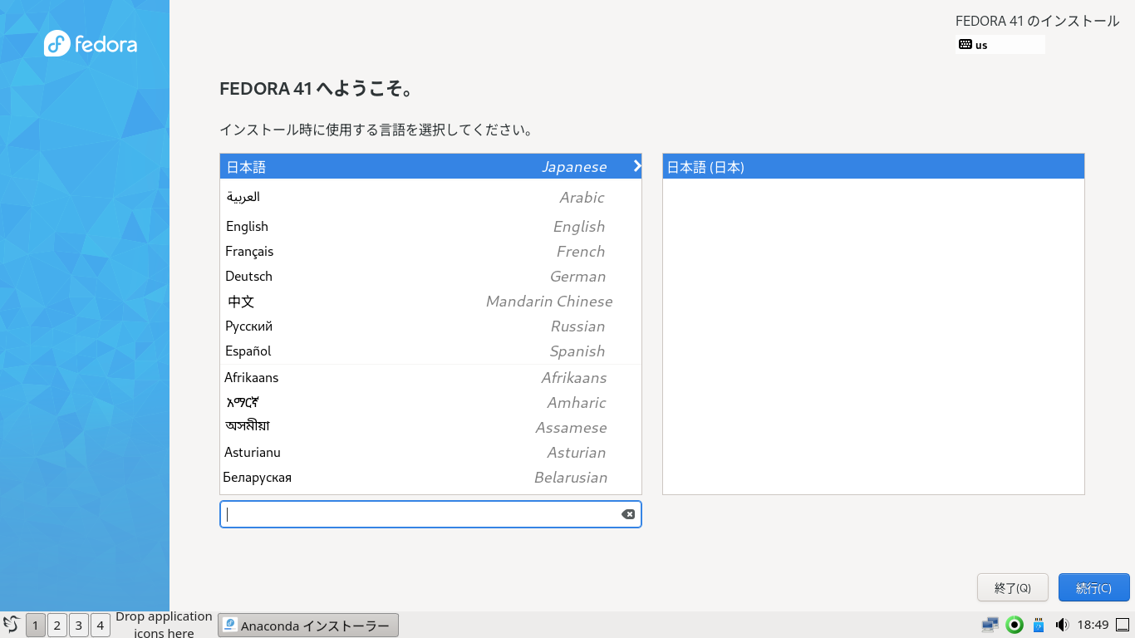Click the 18:49 clock in the panel
Image resolution: width=1135 pixels, height=638 pixels.
[1093, 625]
